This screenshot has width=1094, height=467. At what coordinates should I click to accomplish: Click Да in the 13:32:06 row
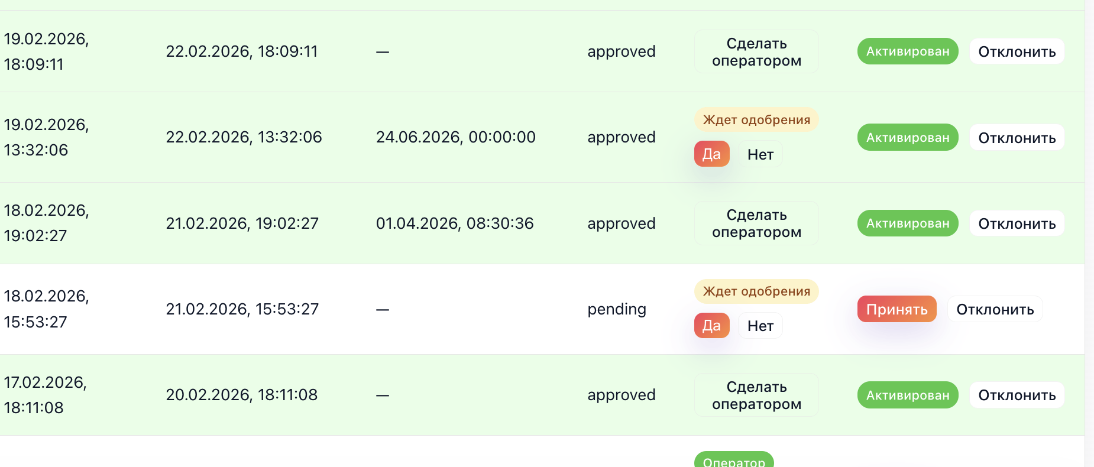(x=711, y=154)
